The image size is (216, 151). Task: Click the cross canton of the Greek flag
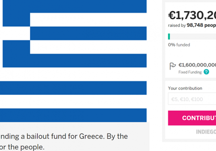point(16,34)
